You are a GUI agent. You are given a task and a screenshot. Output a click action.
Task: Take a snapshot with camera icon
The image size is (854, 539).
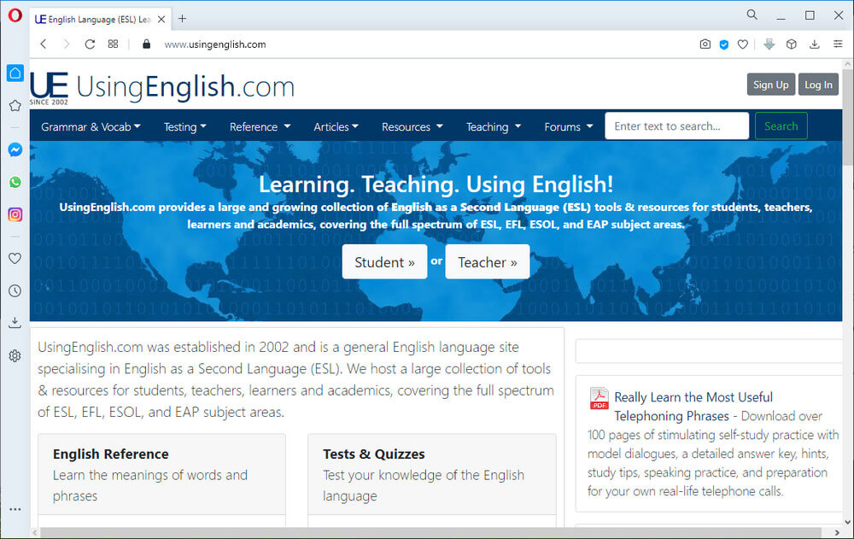(705, 44)
